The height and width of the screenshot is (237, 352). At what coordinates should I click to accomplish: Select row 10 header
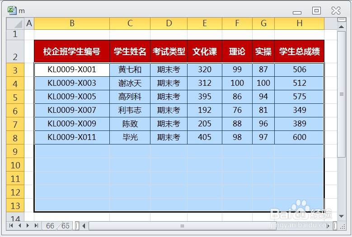point(15,165)
